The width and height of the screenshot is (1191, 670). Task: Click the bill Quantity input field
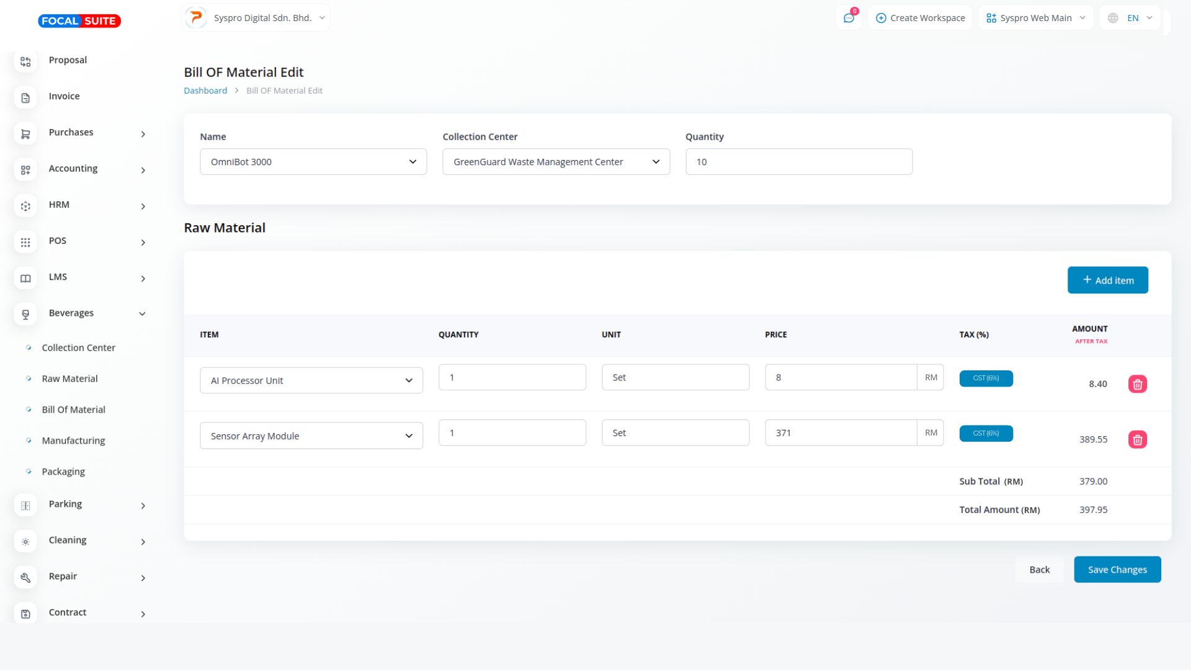[798, 162]
